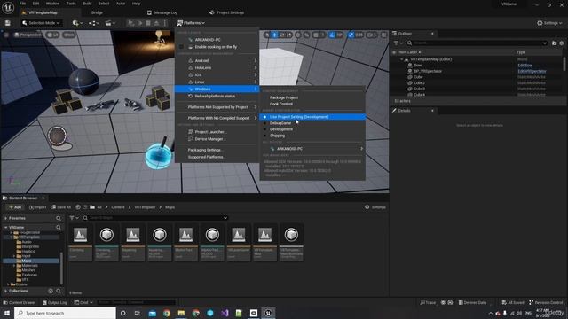Click Import in Content Browser
The image size is (568, 319).
[37, 207]
